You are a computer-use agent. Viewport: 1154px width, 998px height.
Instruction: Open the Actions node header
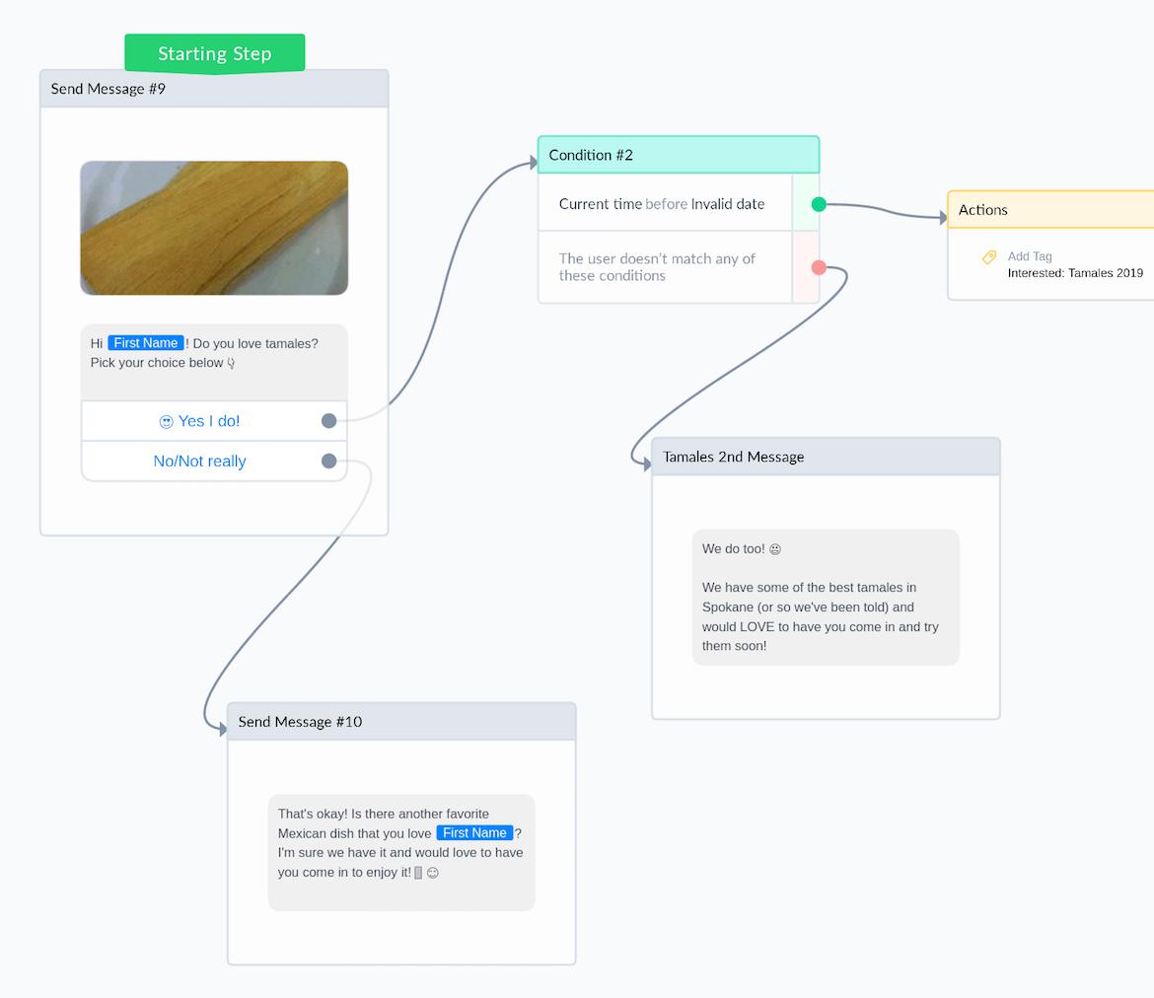pyautogui.click(x=1050, y=210)
